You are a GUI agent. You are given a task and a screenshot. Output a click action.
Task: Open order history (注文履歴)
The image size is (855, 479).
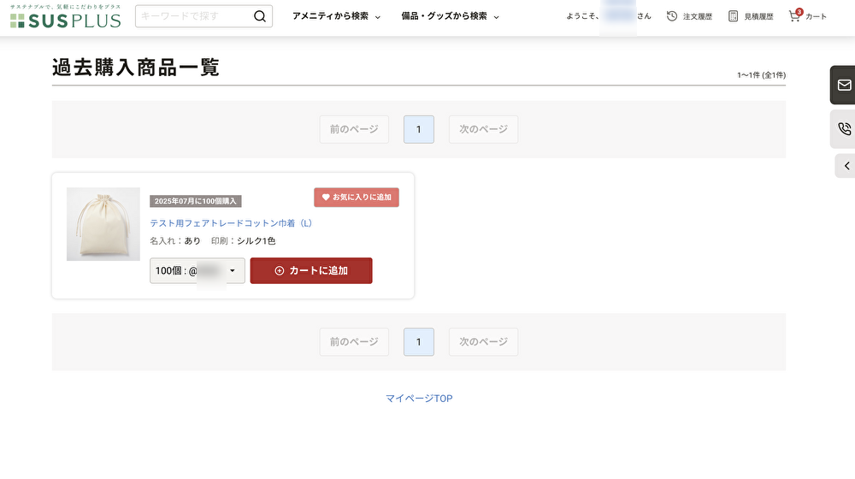(689, 16)
